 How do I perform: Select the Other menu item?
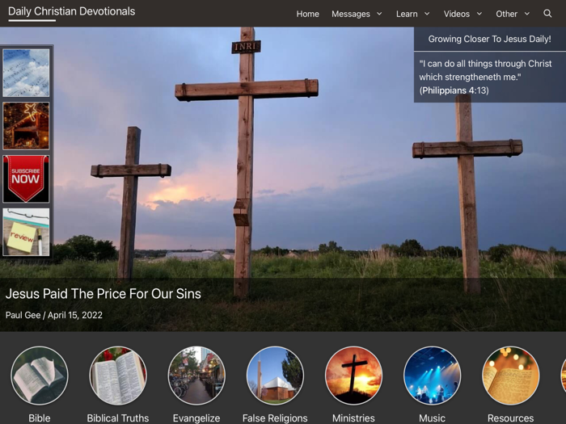506,14
